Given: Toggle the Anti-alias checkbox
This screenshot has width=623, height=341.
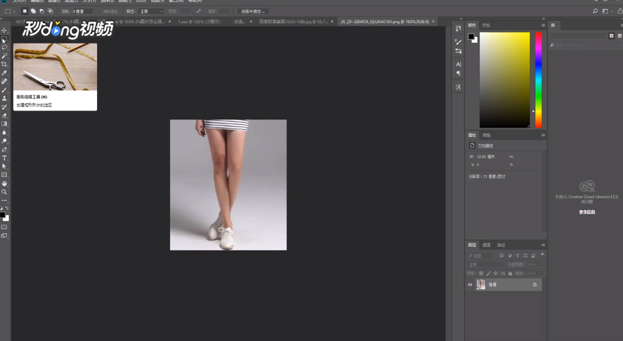Looking at the screenshot, I should pos(99,11).
